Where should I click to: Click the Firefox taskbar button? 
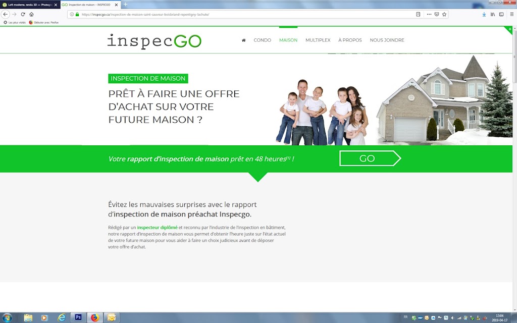[95, 318]
